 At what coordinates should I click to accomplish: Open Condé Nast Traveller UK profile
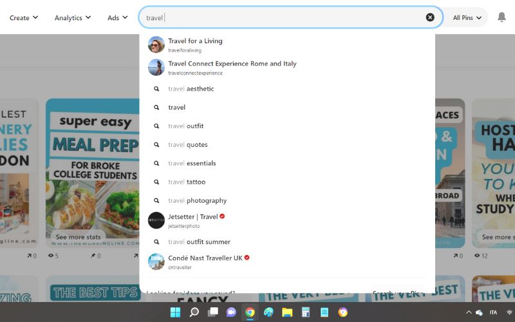point(287,262)
